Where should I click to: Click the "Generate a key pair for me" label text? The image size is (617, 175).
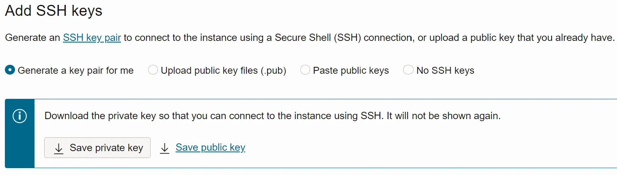[x=76, y=70]
